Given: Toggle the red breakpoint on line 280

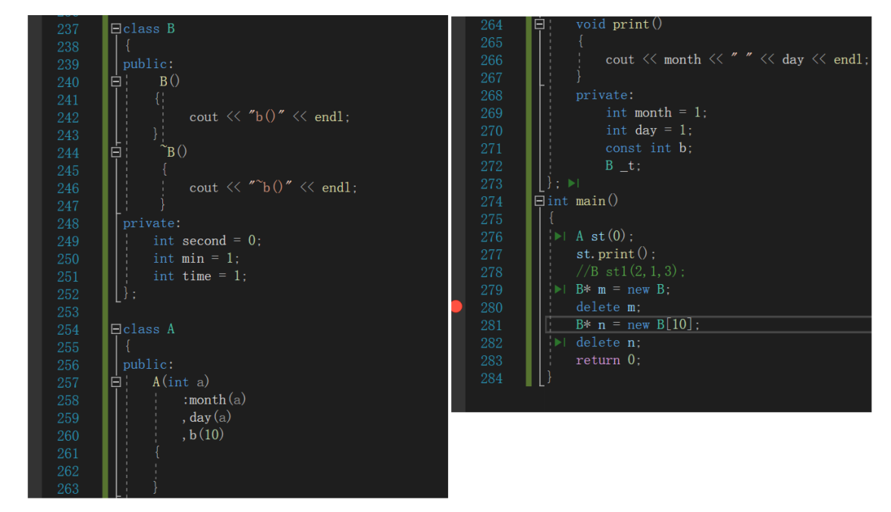Looking at the screenshot, I should (x=456, y=306).
